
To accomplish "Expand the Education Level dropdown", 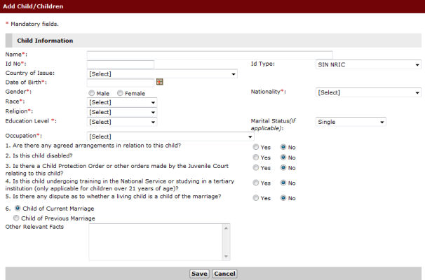I will [122, 122].
